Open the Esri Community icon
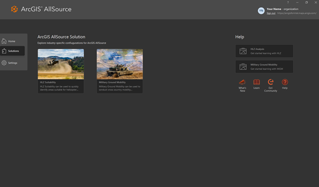Image resolution: width=319 pixels, height=187 pixels. tap(271, 82)
